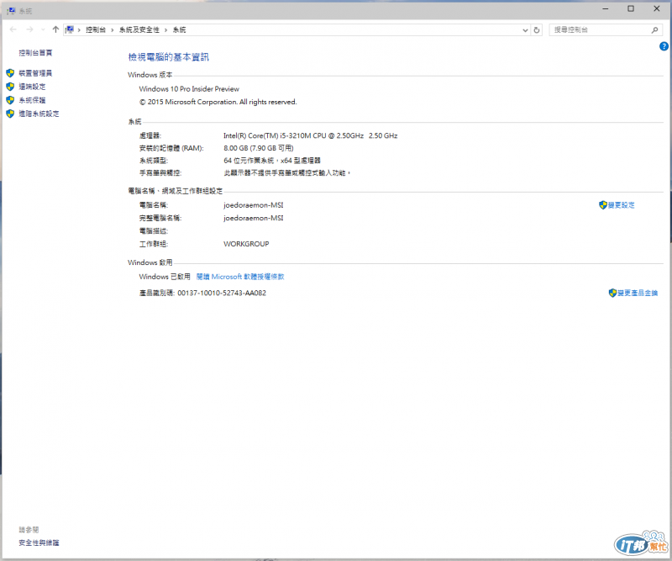Select 系統及安全性 in the breadcrumb
Viewport: 672px width, 561px height.
pyautogui.click(x=139, y=29)
